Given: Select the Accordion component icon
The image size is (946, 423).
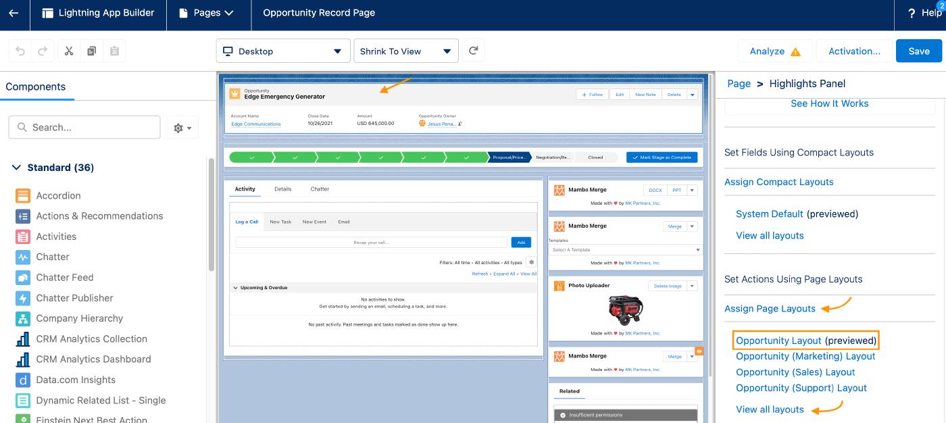Looking at the screenshot, I should click(23, 196).
